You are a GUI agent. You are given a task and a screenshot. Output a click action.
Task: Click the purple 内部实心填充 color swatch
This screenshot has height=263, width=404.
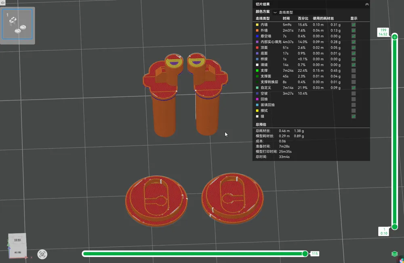click(x=257, y=42)
